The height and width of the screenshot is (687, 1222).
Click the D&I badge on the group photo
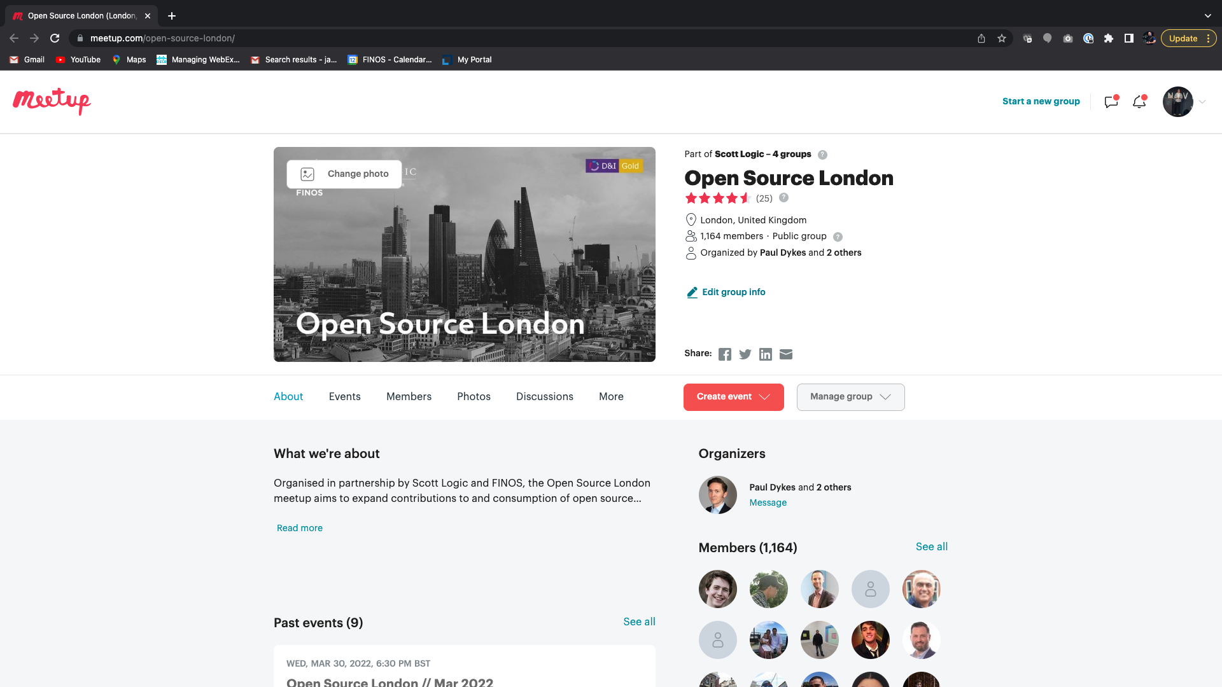601,165
